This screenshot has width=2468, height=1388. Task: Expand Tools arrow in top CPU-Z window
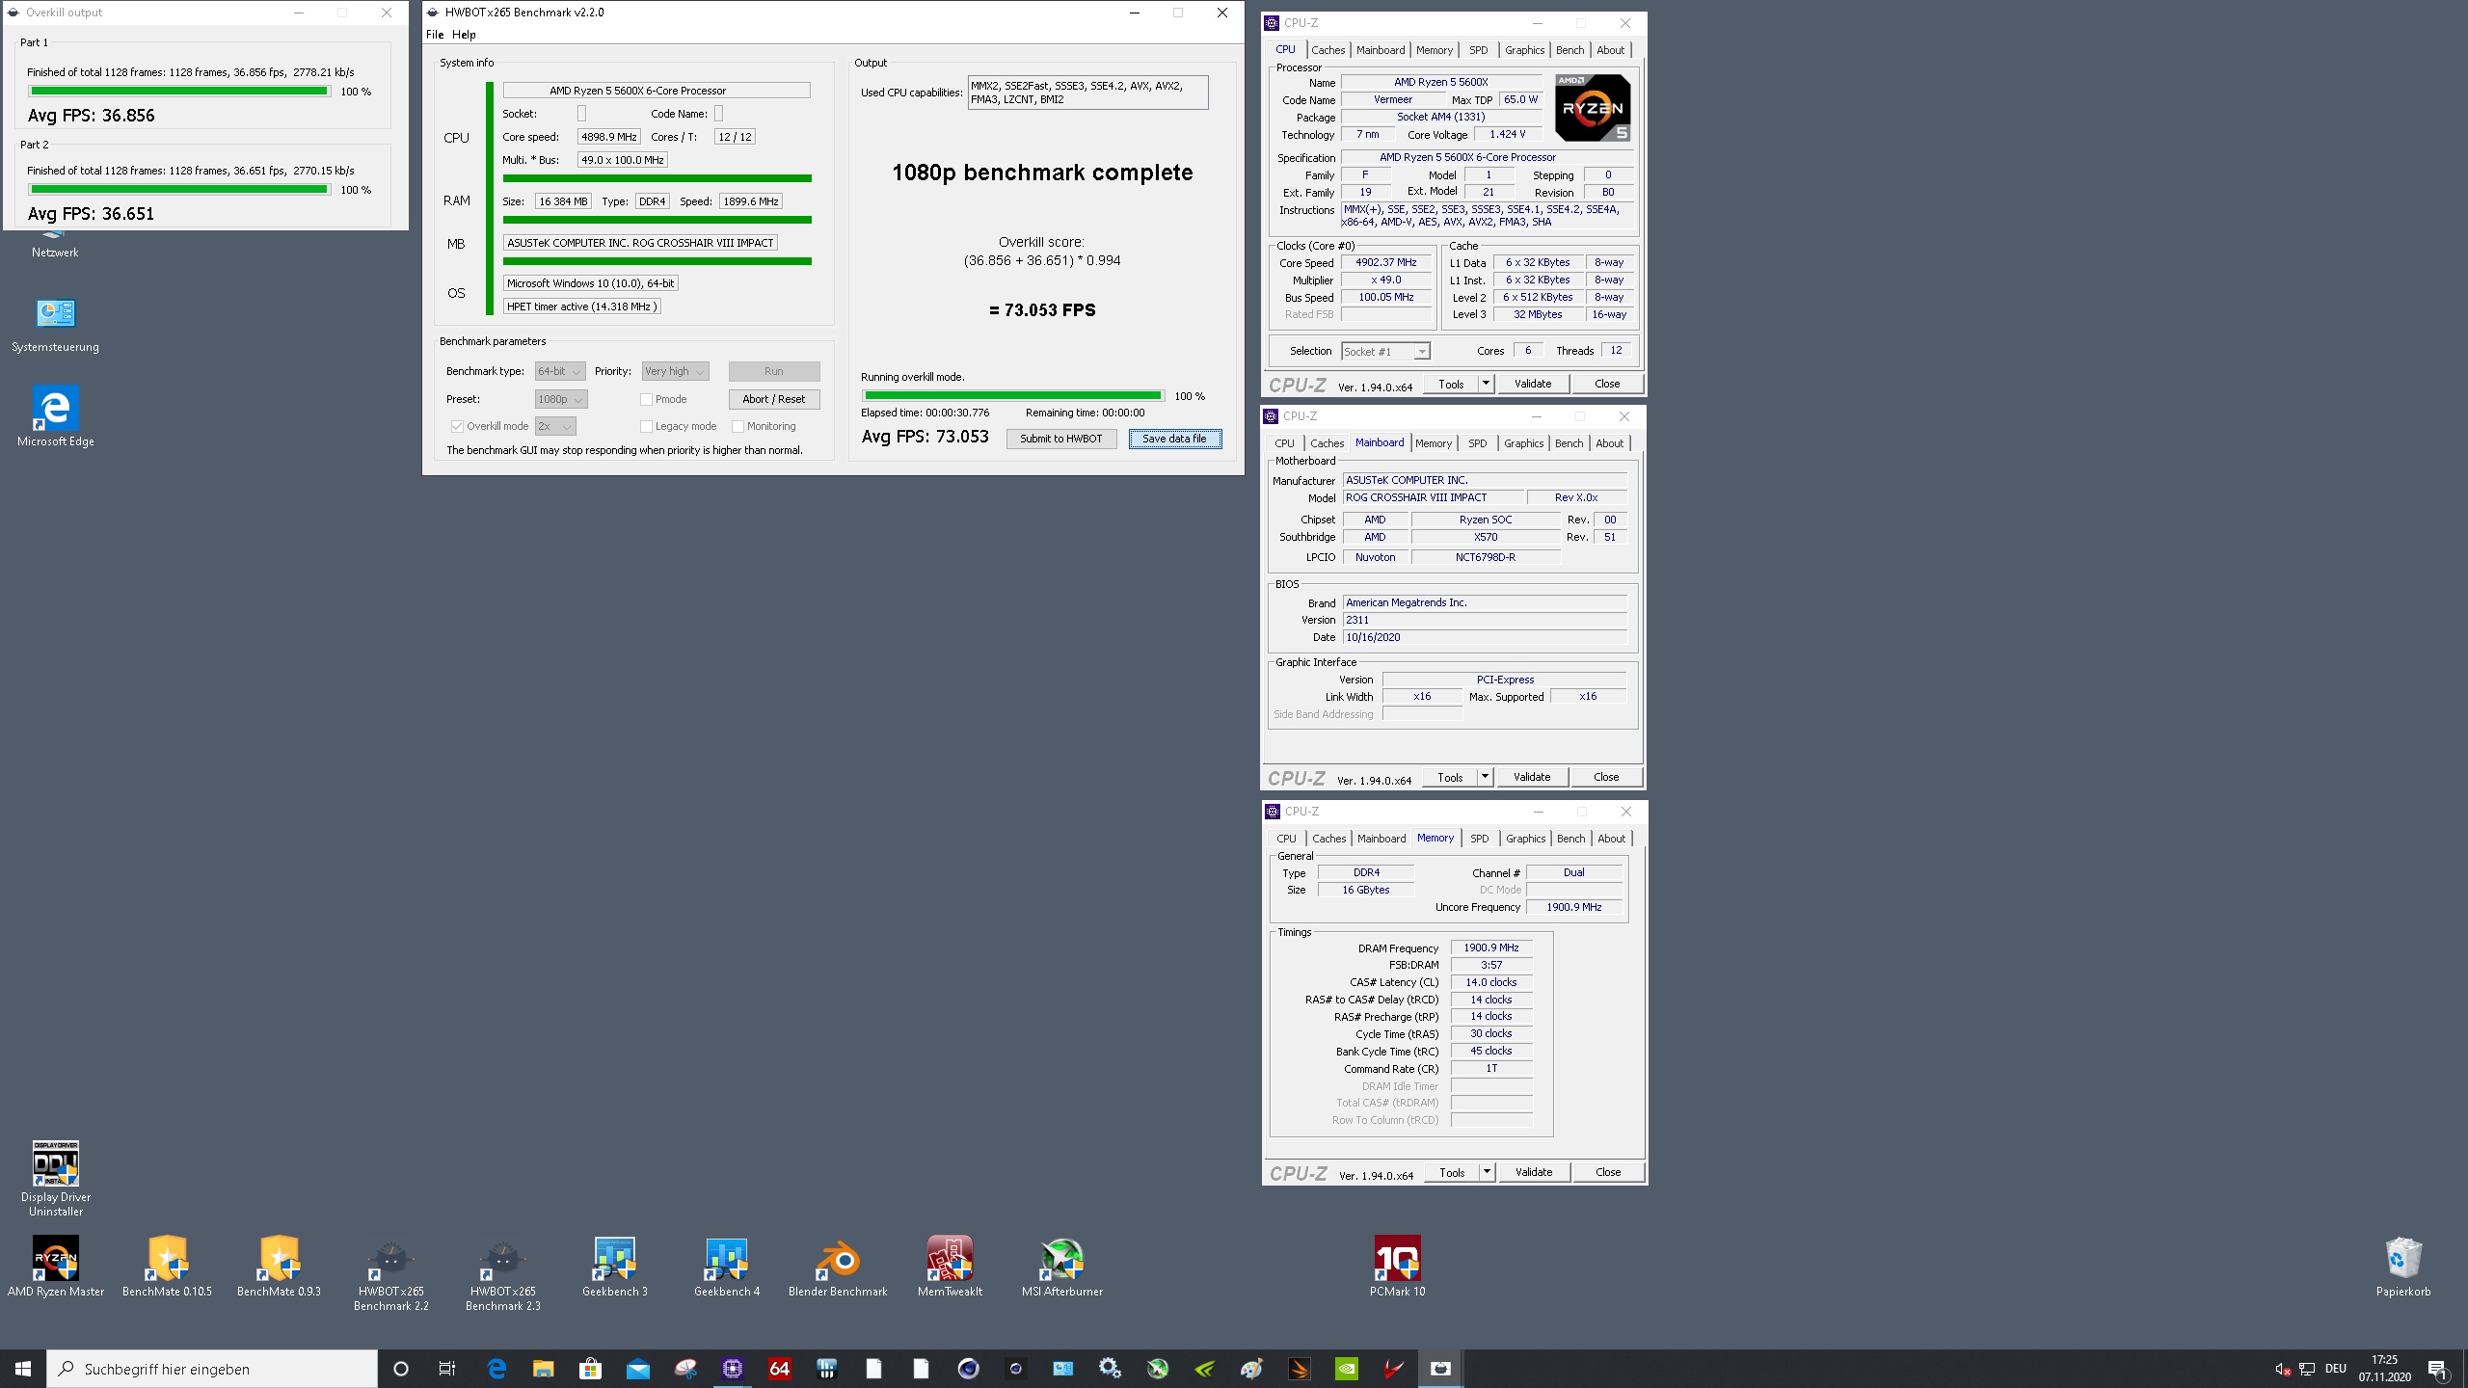1486,384
